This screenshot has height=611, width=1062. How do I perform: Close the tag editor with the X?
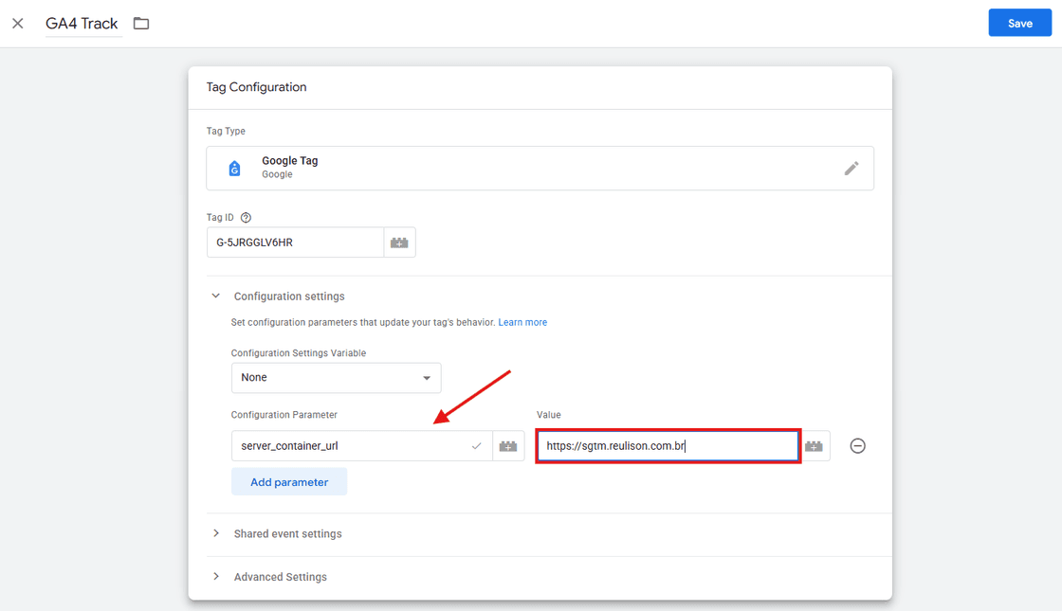[17, 23]
